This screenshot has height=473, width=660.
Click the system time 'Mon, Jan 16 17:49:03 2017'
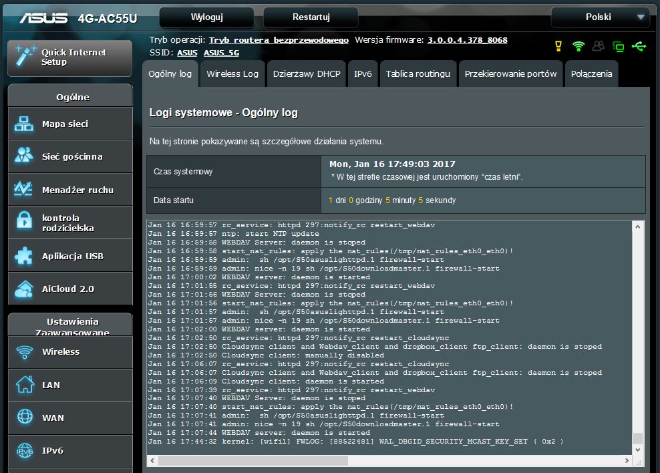pyautogui.click(x=392, y=164)
